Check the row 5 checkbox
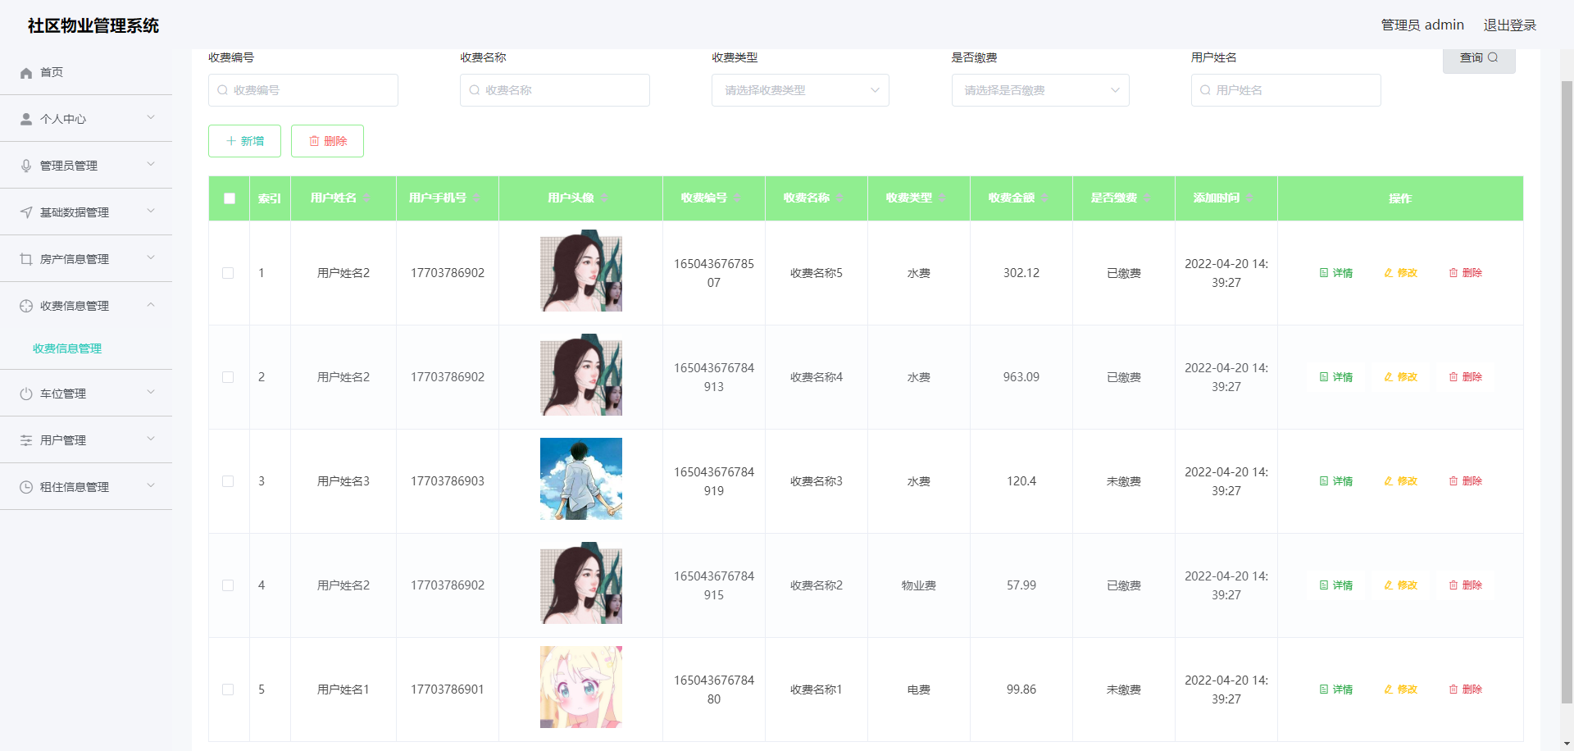This screenshot has width=1574, height=751. click(x=228, y=690)
